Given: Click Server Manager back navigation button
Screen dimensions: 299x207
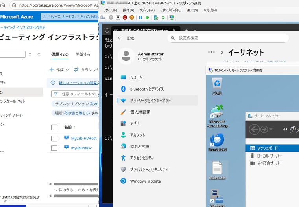Looking at the screenshot, I should (x=254, y=130).
